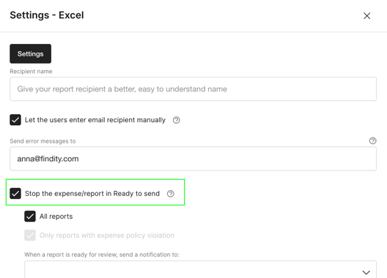Click Only reports with expense policy violation checkbox
Screen dimensions: 387x278
point(30,236)
